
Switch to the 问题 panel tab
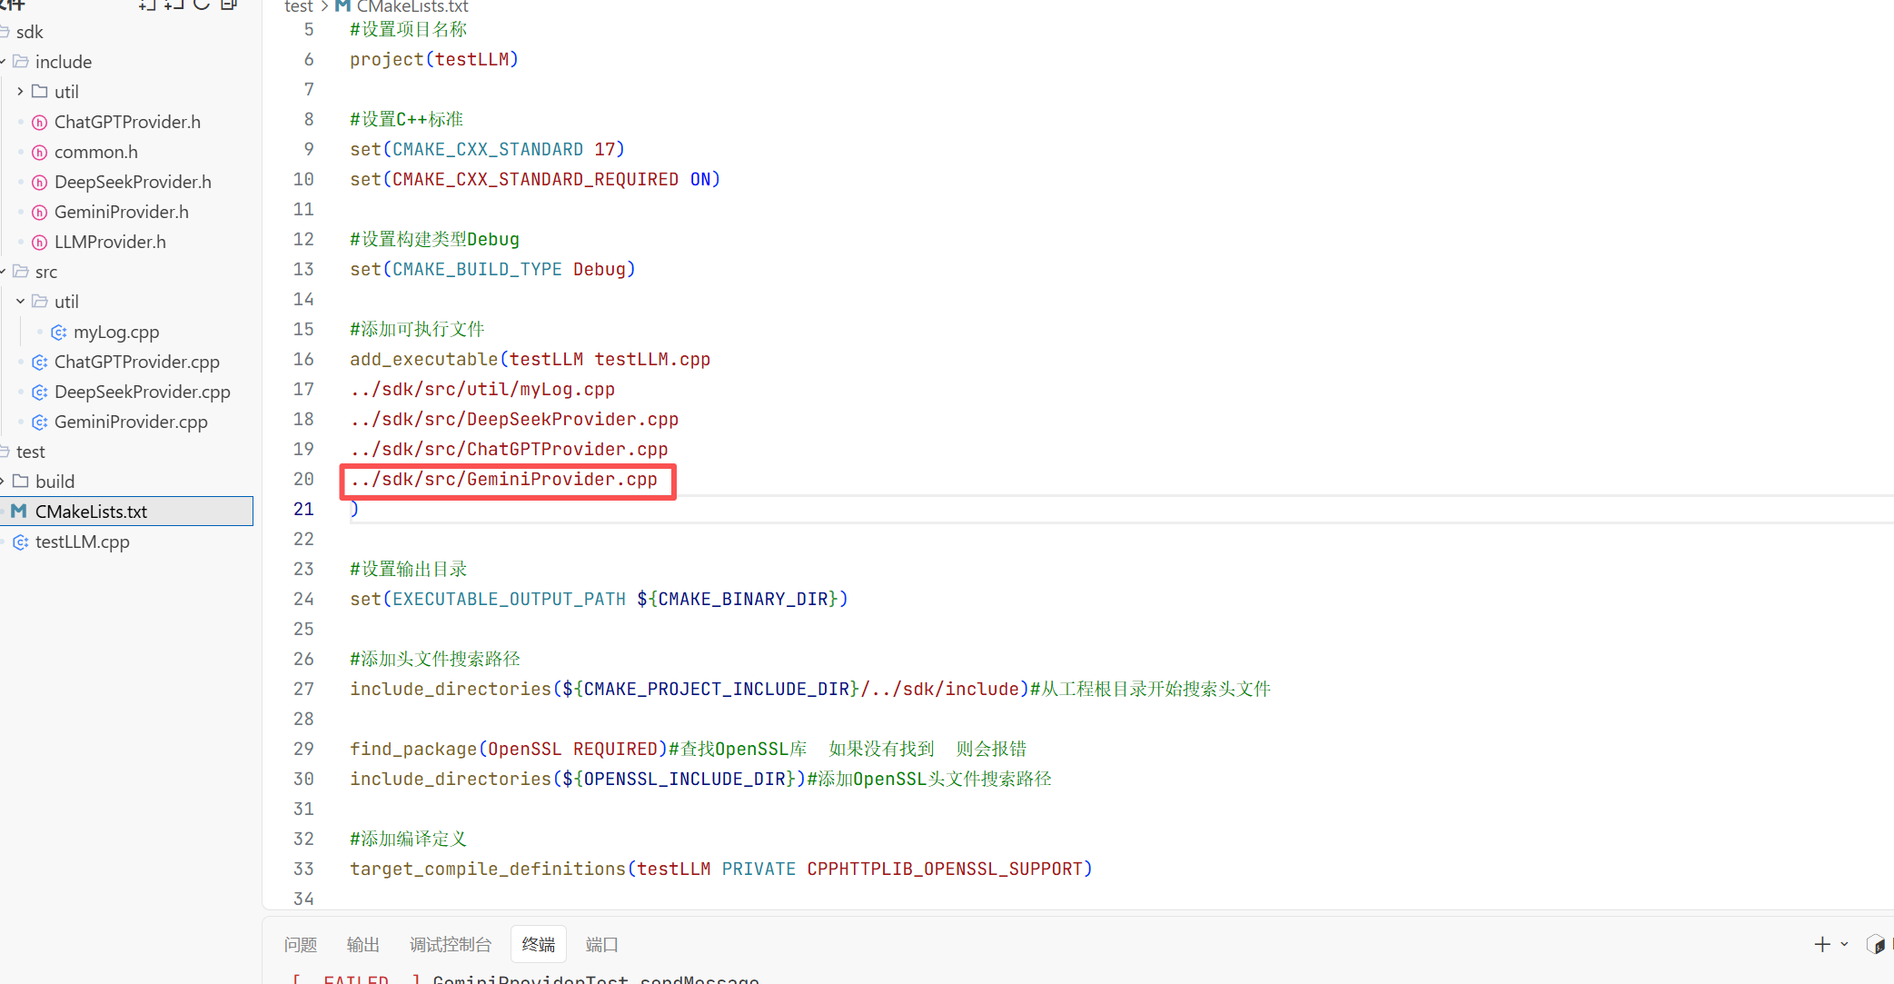[301, 945]
